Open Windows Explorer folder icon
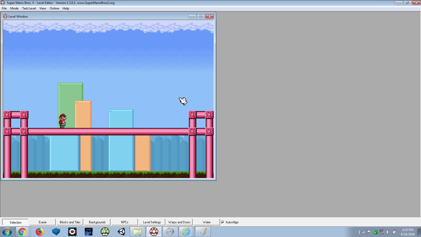Screen dimensions: 421x237 (138, 232)
